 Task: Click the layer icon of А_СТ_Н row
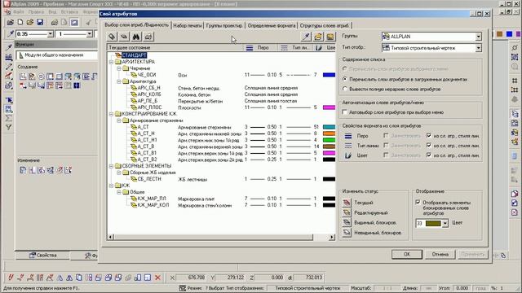tap(134, 133)
